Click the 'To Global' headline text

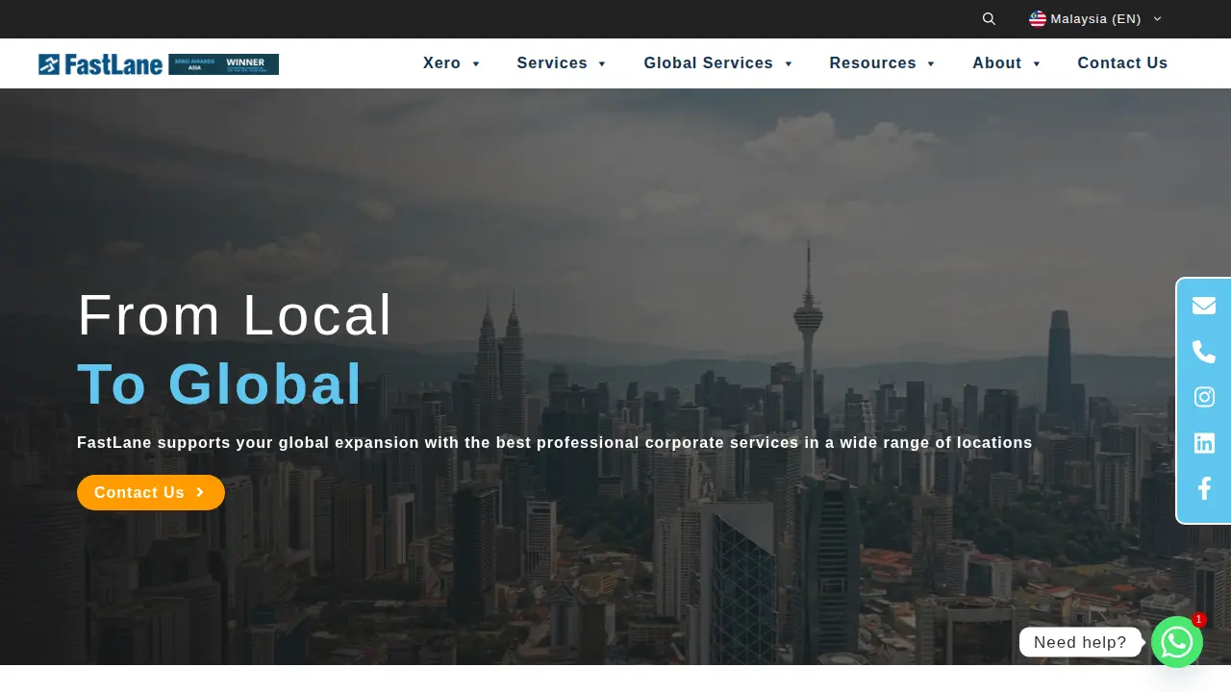click(x=220, y=383)
